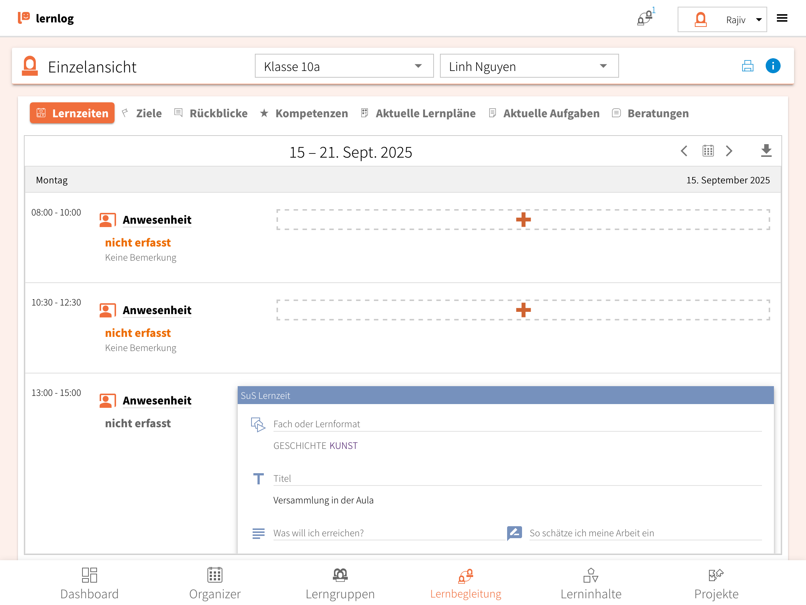Open the hamburger menu

pyautogui.click(x=782, y=18)
